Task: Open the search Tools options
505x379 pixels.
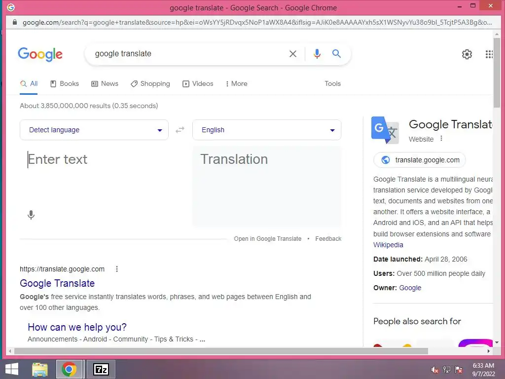Action: [x=332, y=84]
